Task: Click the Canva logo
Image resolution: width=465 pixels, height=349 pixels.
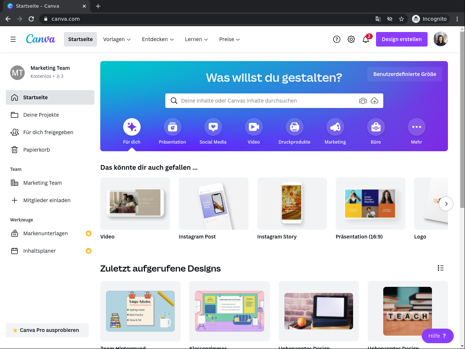Action: 41,39
